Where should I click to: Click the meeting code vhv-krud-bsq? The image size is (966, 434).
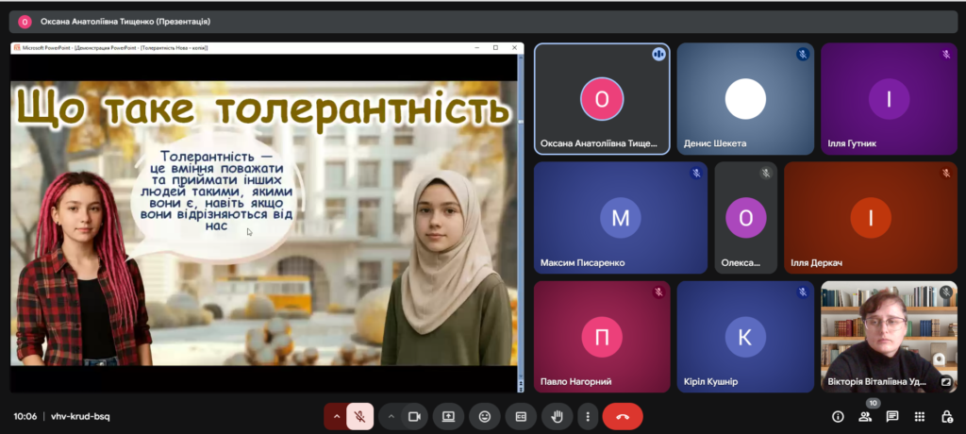[x=80, y=416]
